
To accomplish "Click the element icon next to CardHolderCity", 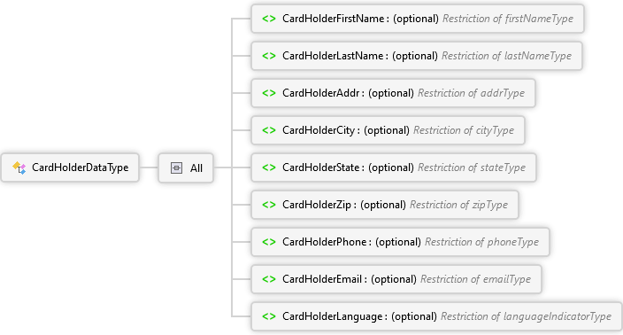I will [x=269, y=130].
